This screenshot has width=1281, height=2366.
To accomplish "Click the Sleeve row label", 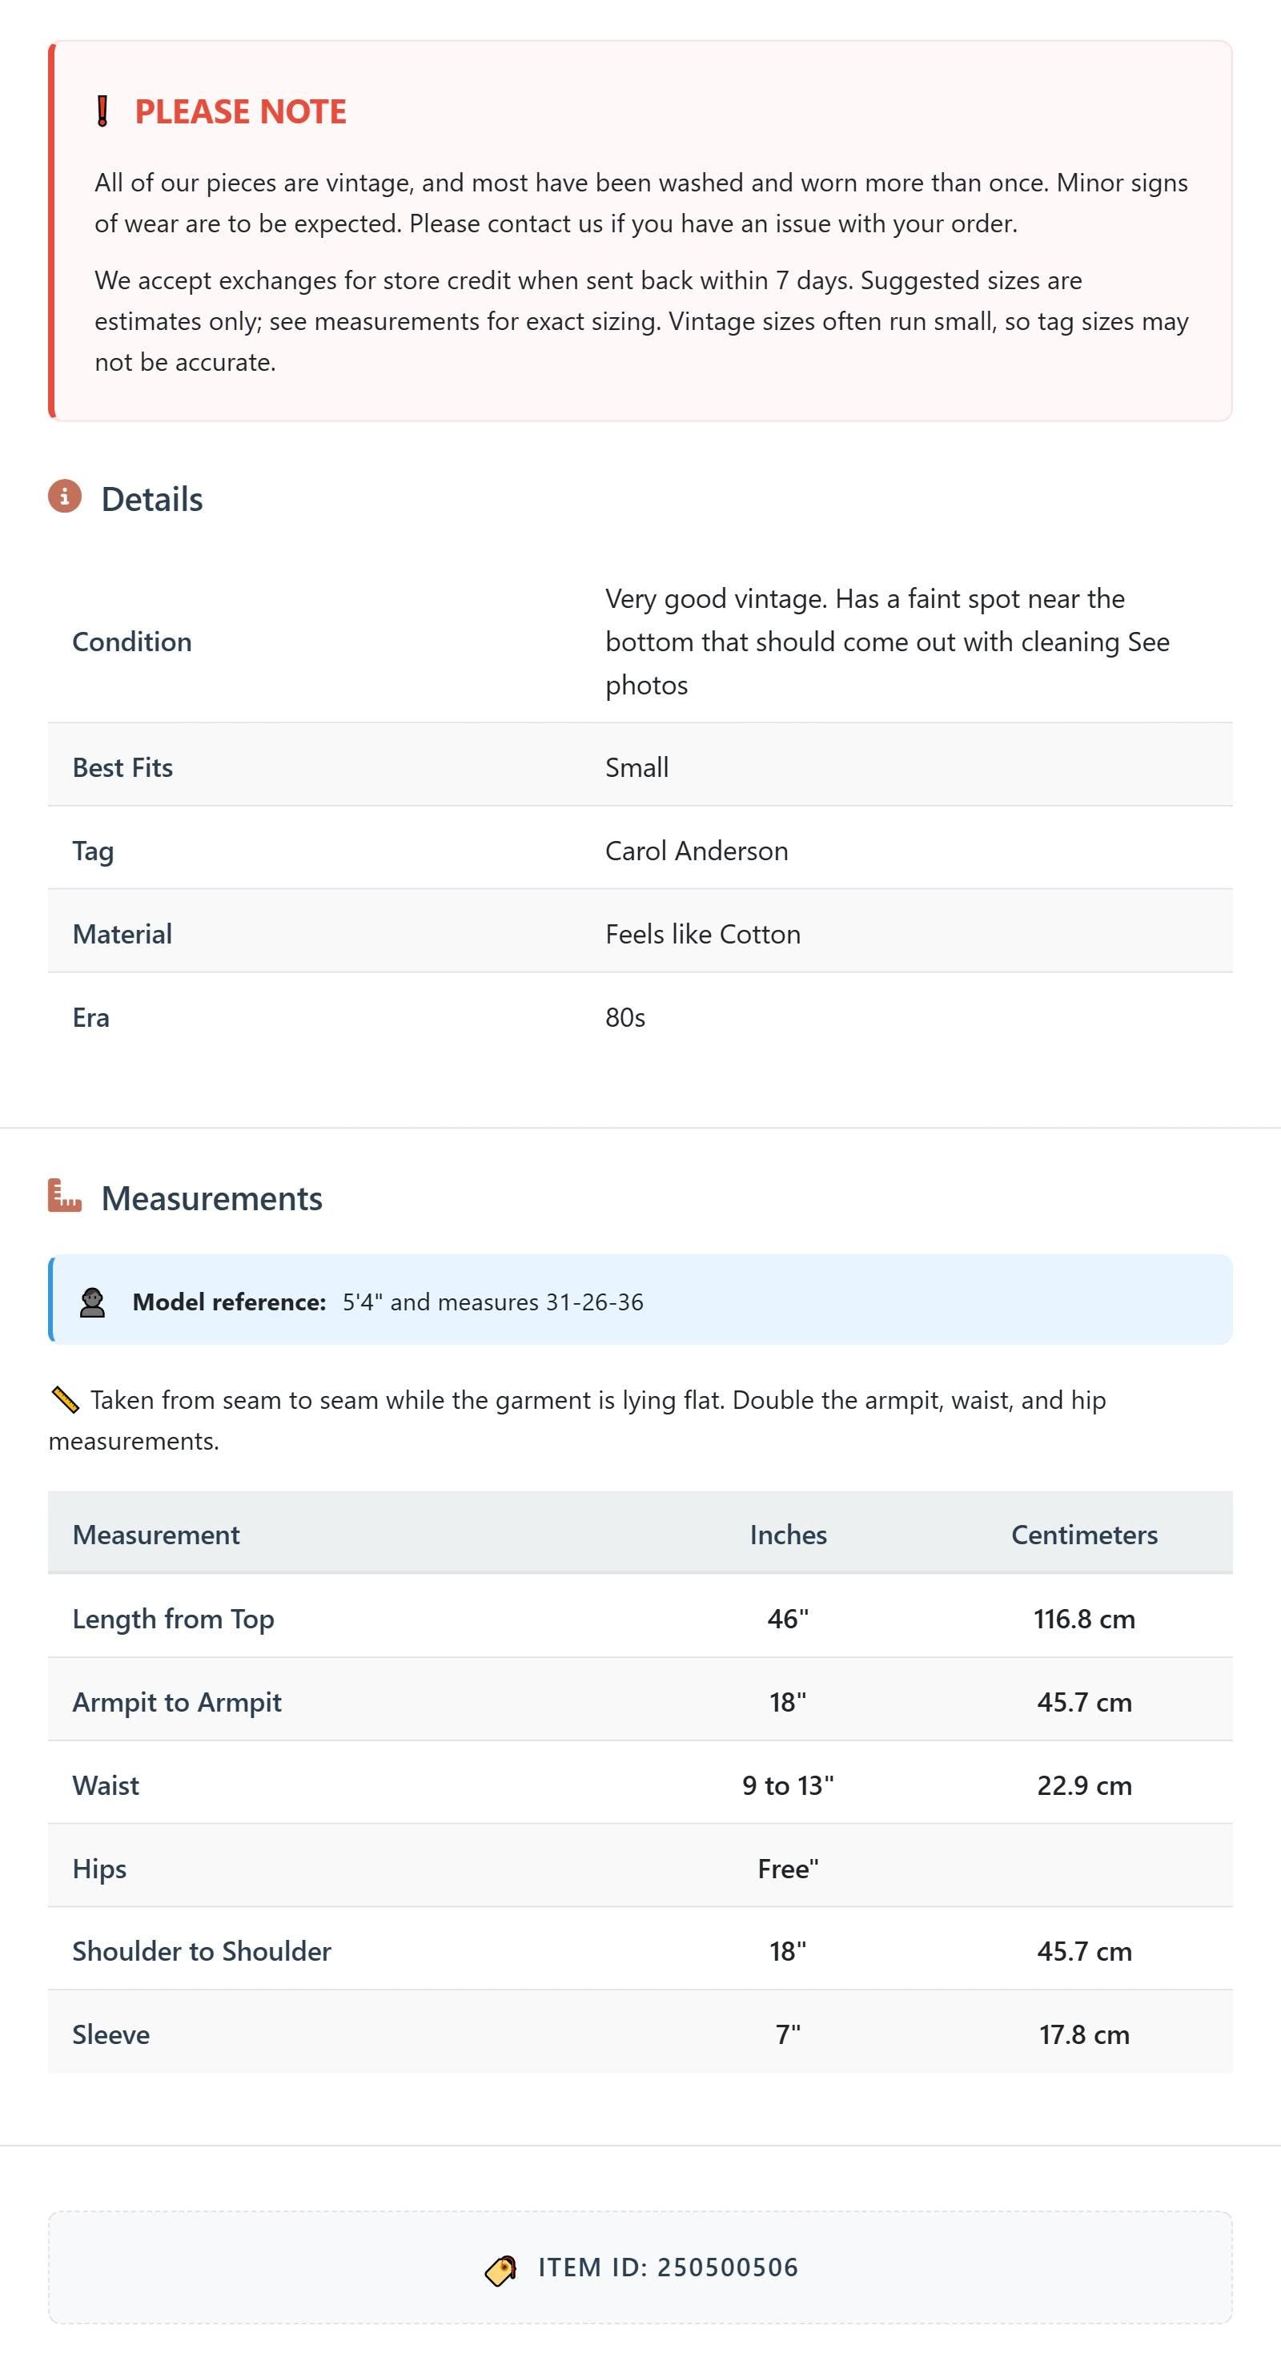I will pos(111,2034).
